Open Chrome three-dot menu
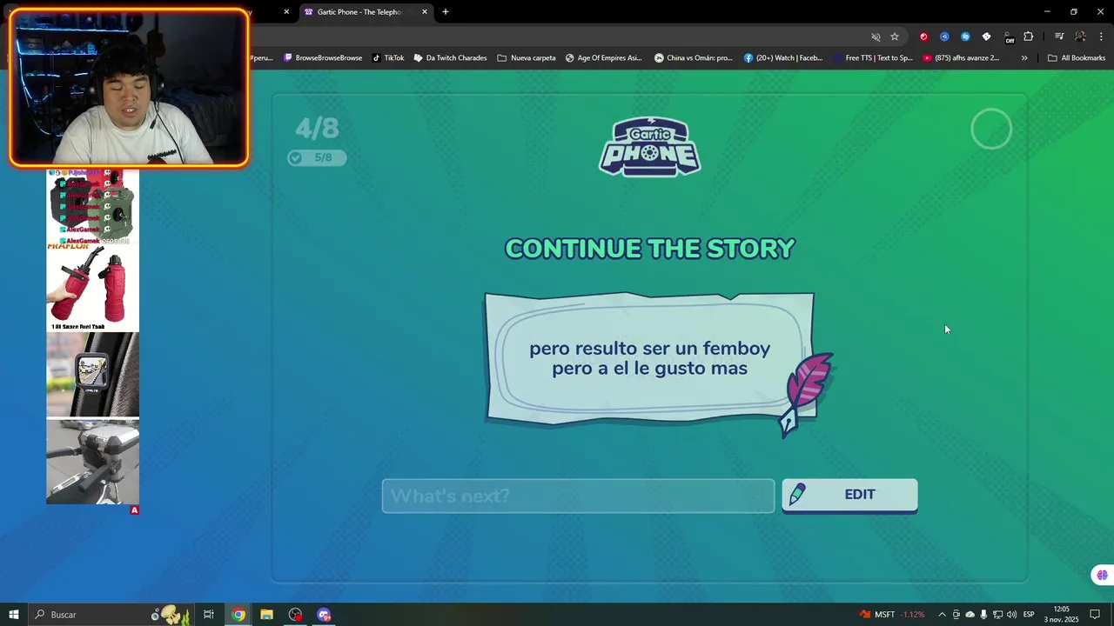Screen dimensions: 1114x626 1101,37
